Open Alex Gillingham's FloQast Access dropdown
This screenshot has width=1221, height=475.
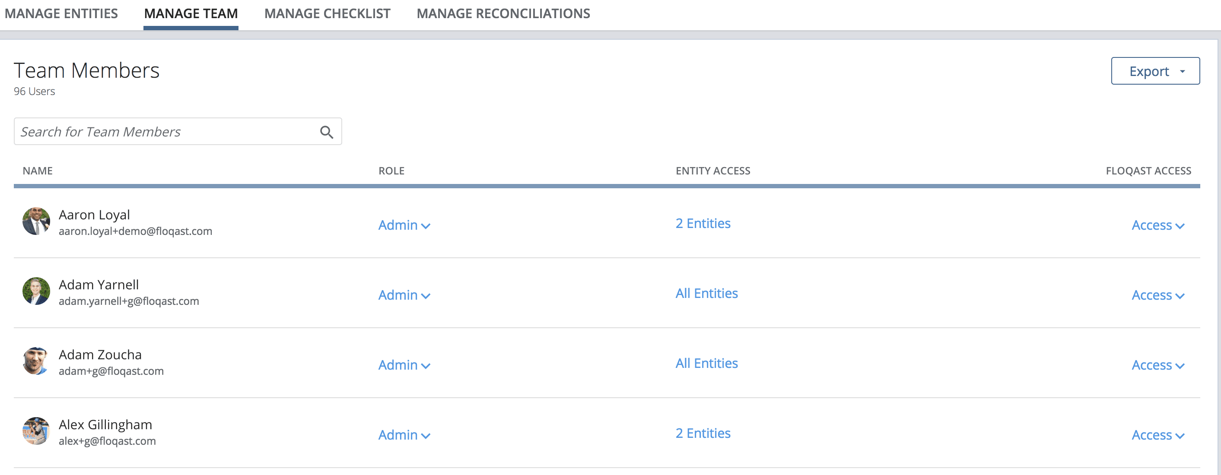(1158, 435)
